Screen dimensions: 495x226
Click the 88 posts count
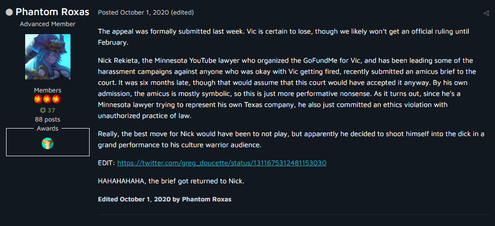48,120
